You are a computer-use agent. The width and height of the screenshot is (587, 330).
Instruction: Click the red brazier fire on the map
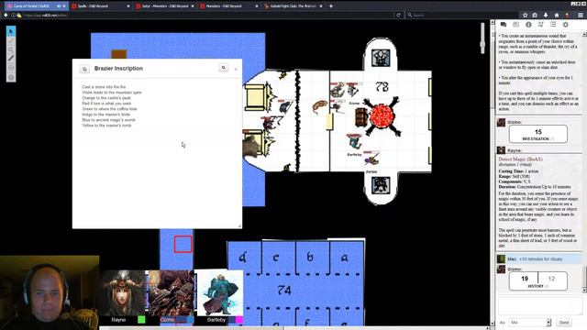[382, 117]
